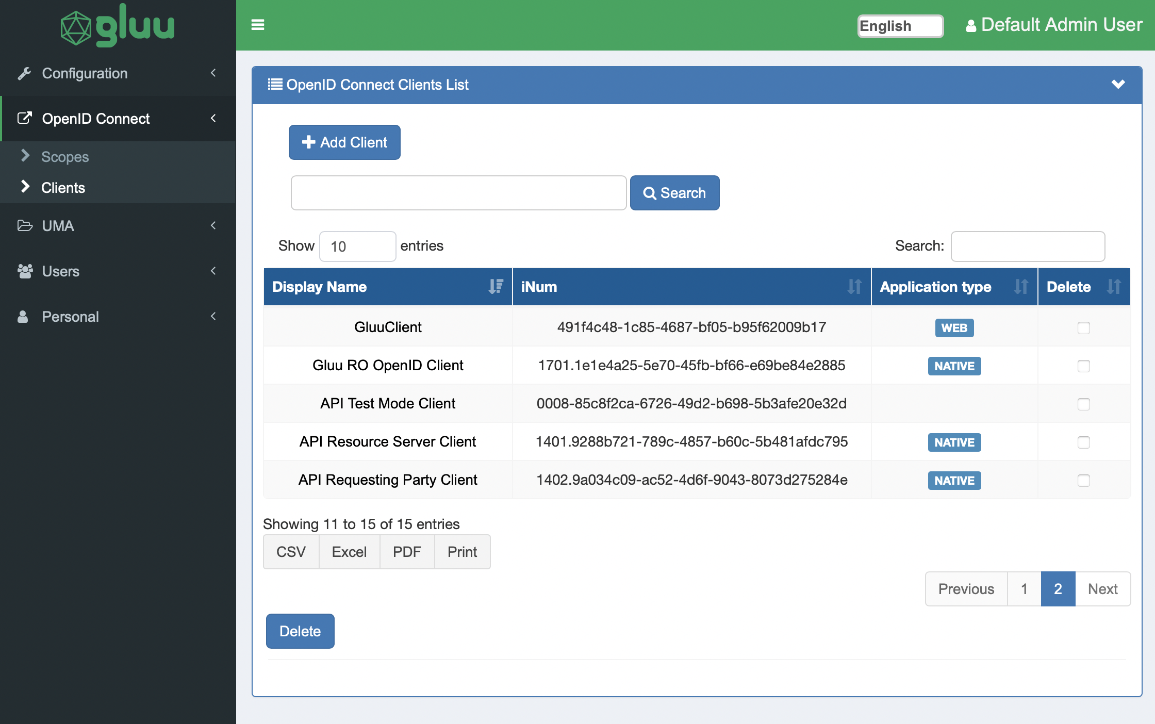Click the UMA folder icon
This screenshot has height=724, width=1155.
pyautogui.click(x=24, y=226)
